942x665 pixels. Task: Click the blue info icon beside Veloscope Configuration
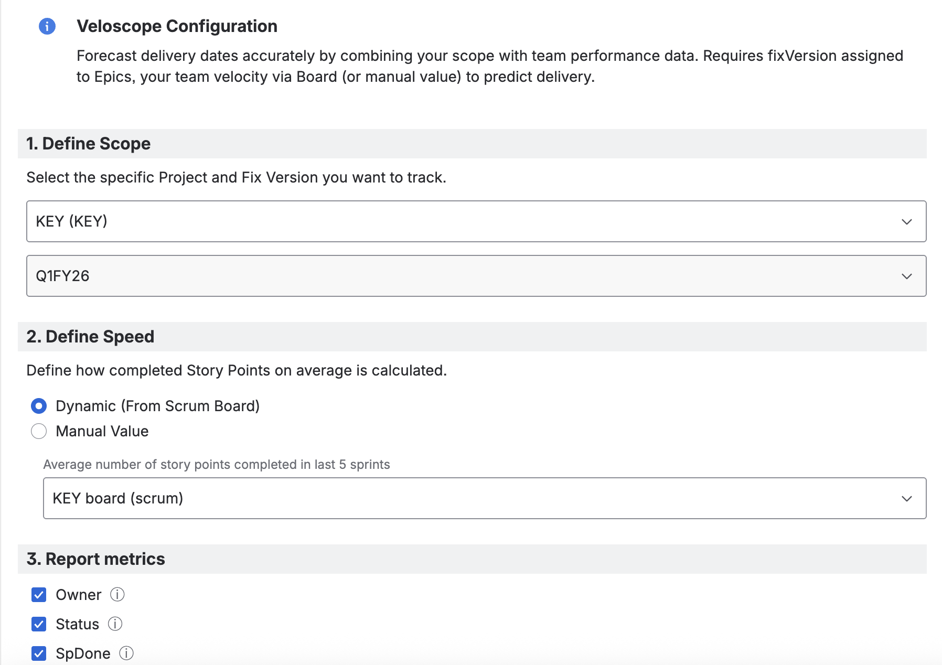pos(47,26)
